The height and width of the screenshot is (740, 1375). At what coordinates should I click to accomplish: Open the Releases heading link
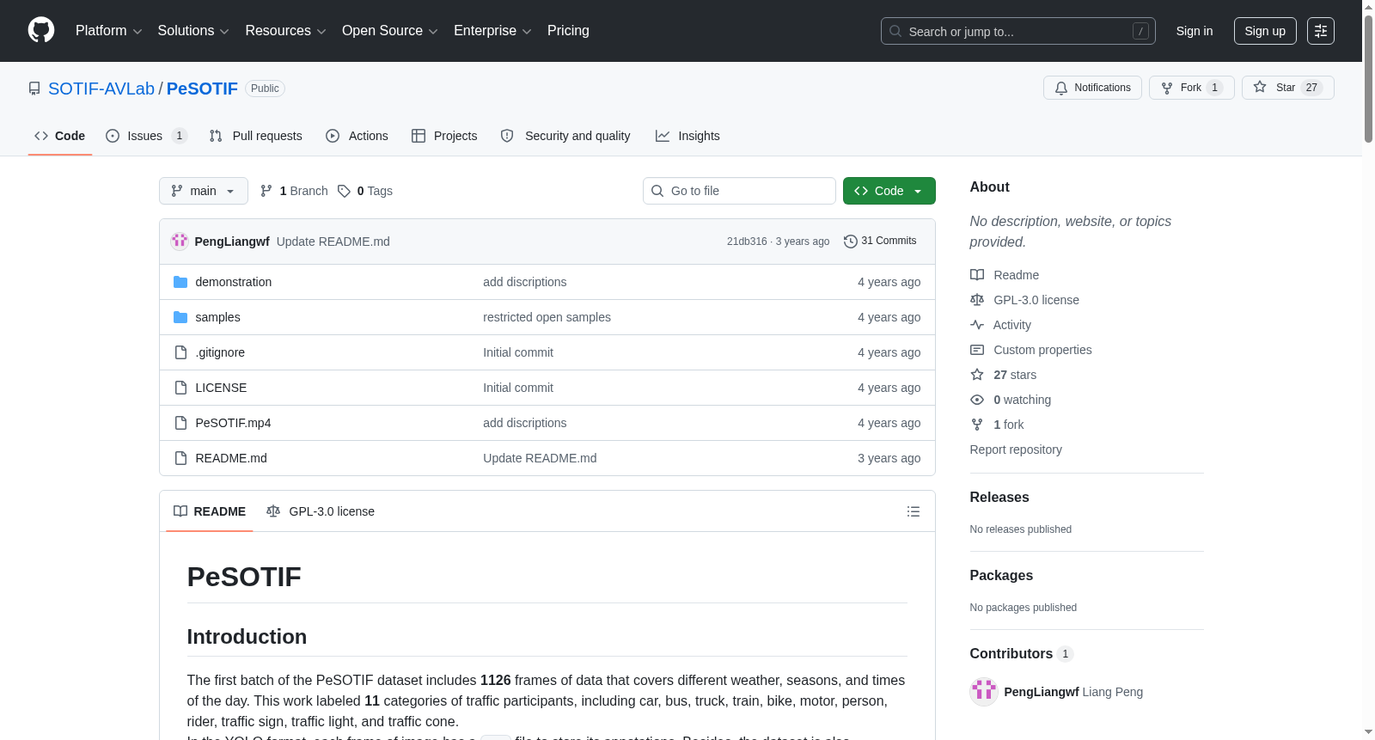(999, 498)
